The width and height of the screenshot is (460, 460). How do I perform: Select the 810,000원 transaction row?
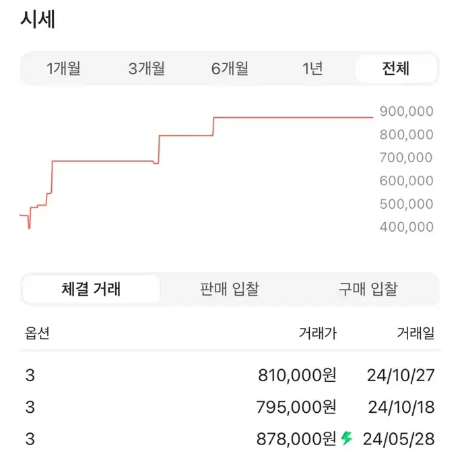pos(230,375)
